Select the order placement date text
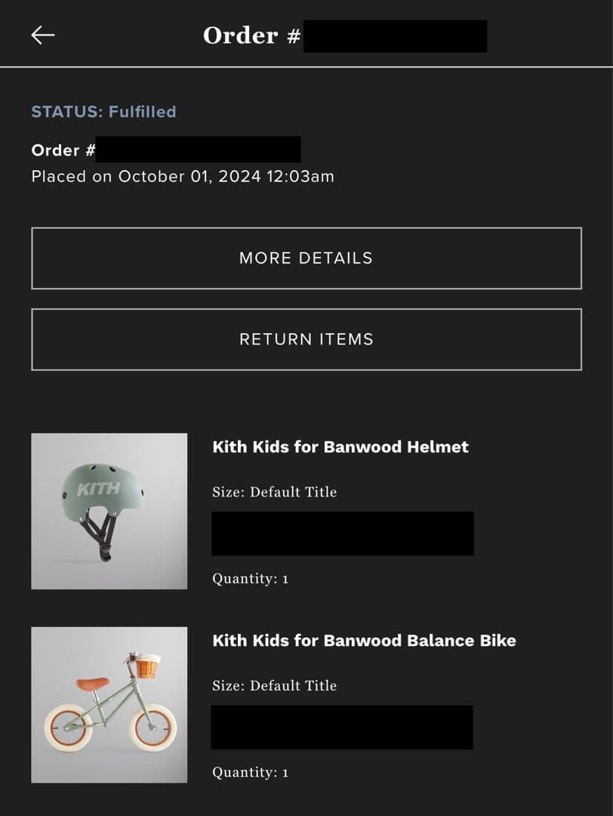613x816 pixels. 183,176
